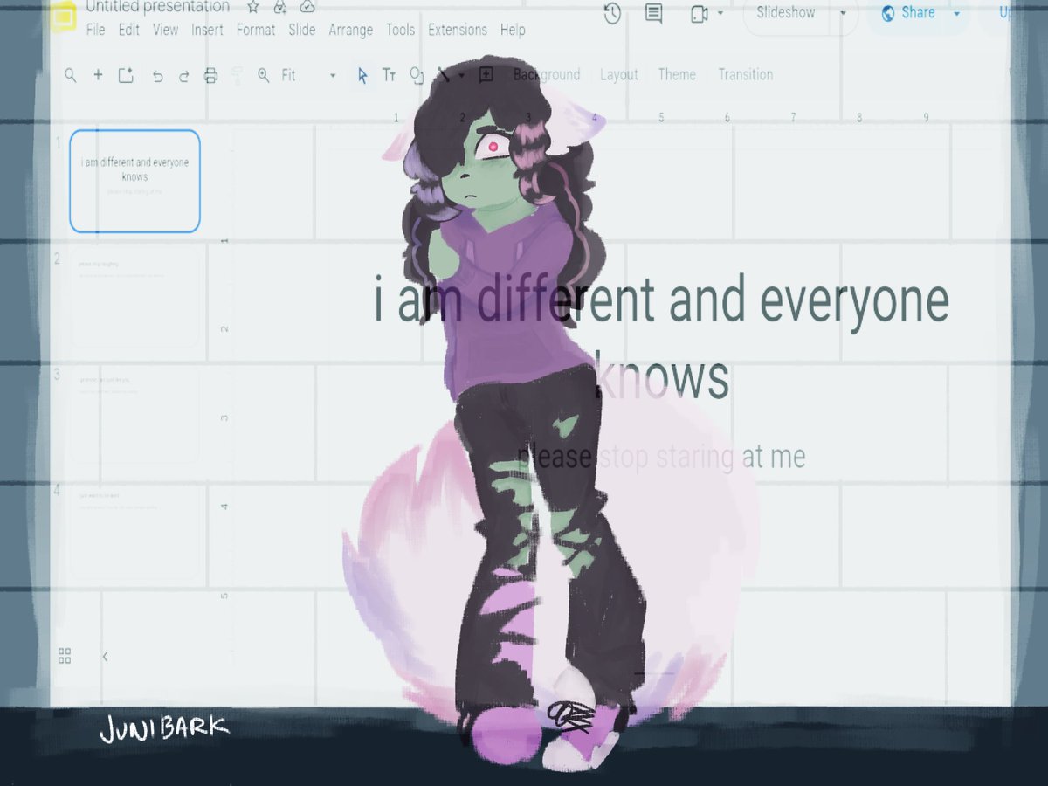
Task: Start a video call with camera icon
Action: click(x=699, y=13)
